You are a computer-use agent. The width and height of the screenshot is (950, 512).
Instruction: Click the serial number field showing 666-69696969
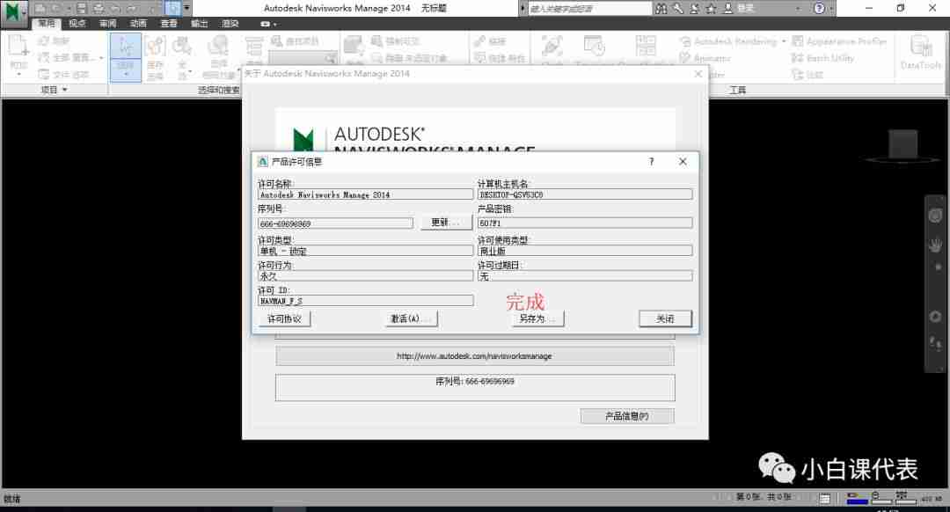point(335,223)
